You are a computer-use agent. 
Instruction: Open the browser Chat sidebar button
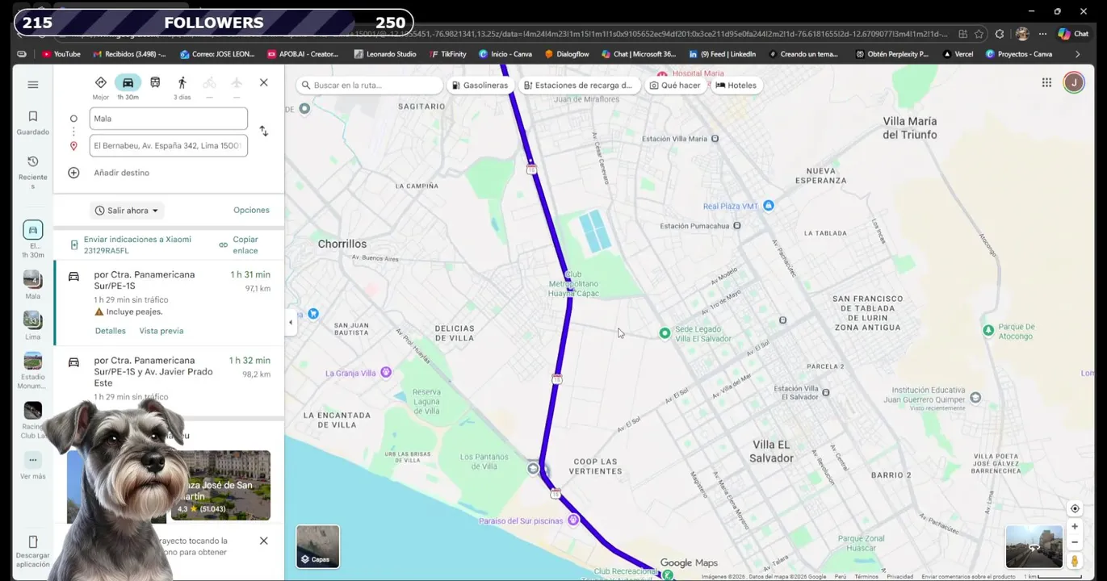tap(1073, 34)
